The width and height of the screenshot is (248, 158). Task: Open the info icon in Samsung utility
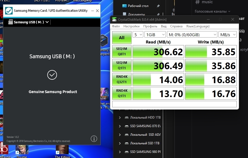[x=94, y=139]
